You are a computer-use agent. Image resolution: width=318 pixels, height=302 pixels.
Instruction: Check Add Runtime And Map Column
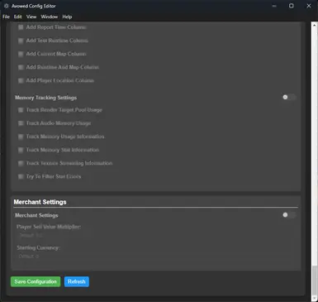(21, 67)
